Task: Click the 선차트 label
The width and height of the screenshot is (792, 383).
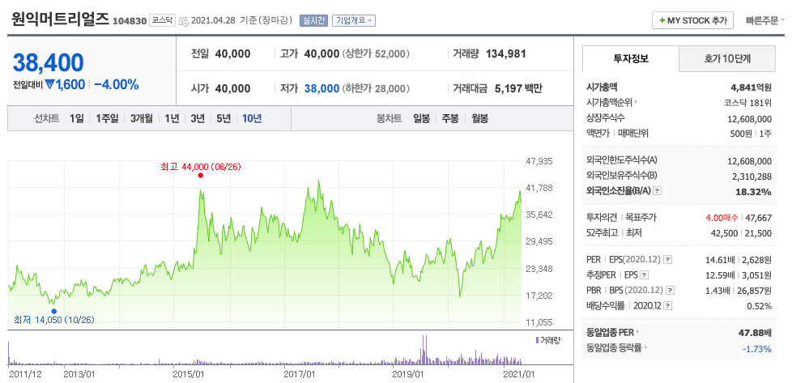Action: coord(46,119)
